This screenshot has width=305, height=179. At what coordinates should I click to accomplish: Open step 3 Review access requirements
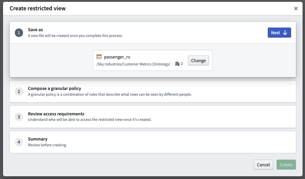153,117
